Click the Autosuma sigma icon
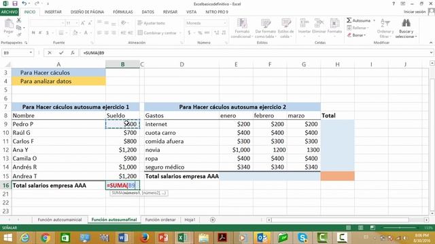Screen dimensions: 435x244 [x=349, y=20]
